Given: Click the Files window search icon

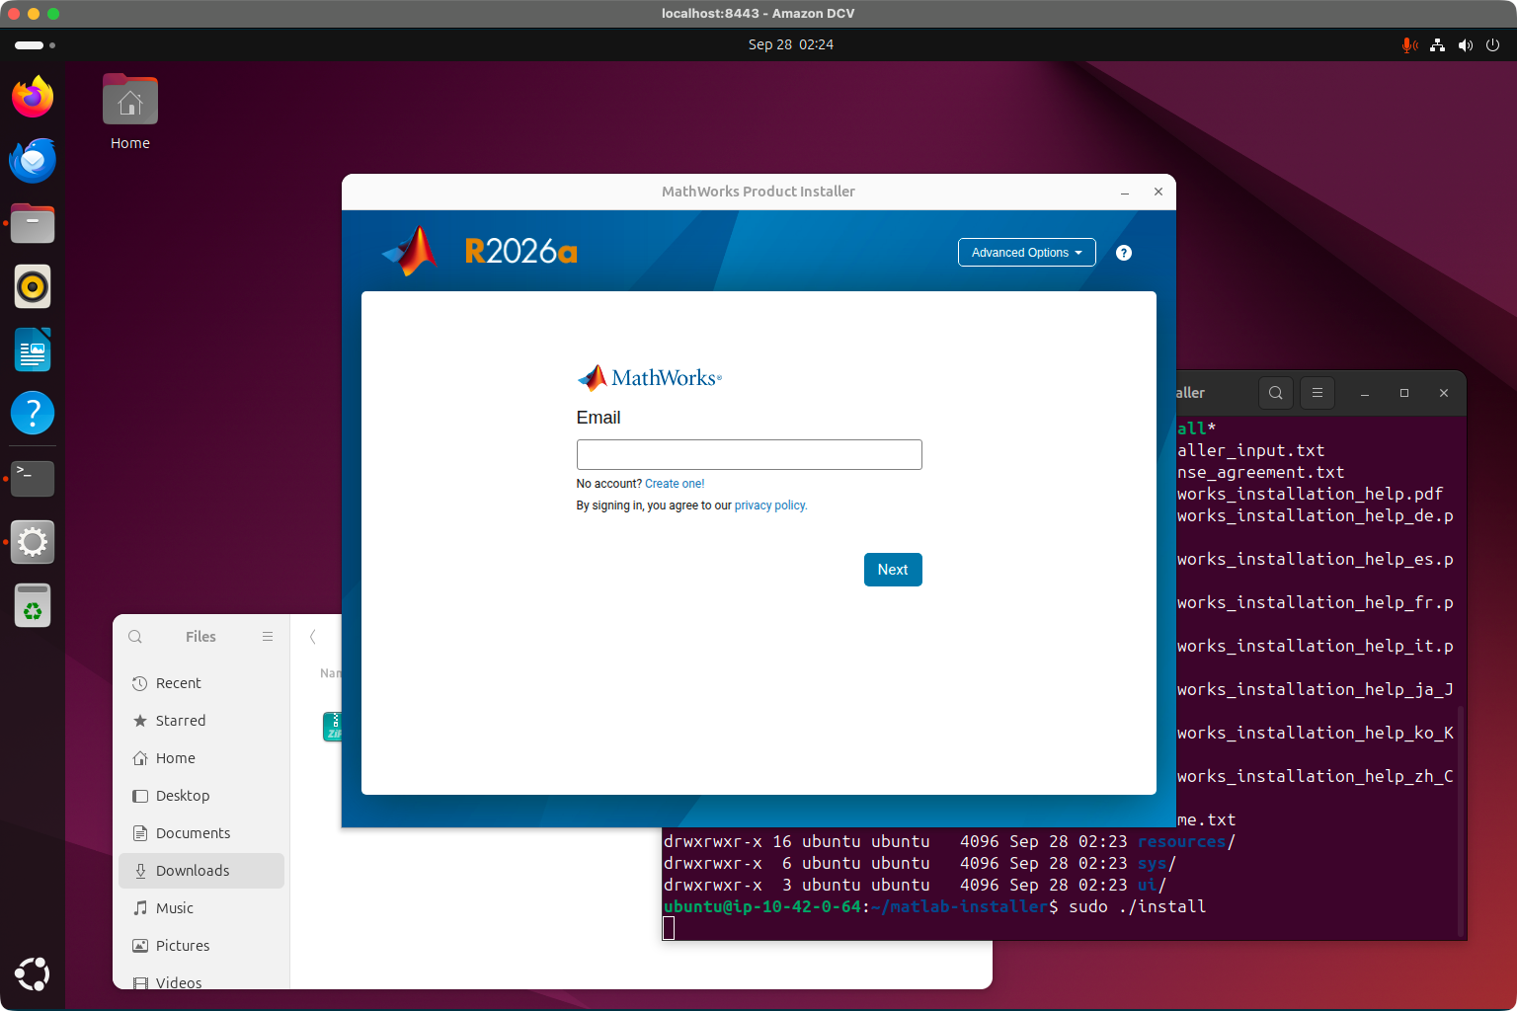Looking at the screenshot, I should pos(135,637).
